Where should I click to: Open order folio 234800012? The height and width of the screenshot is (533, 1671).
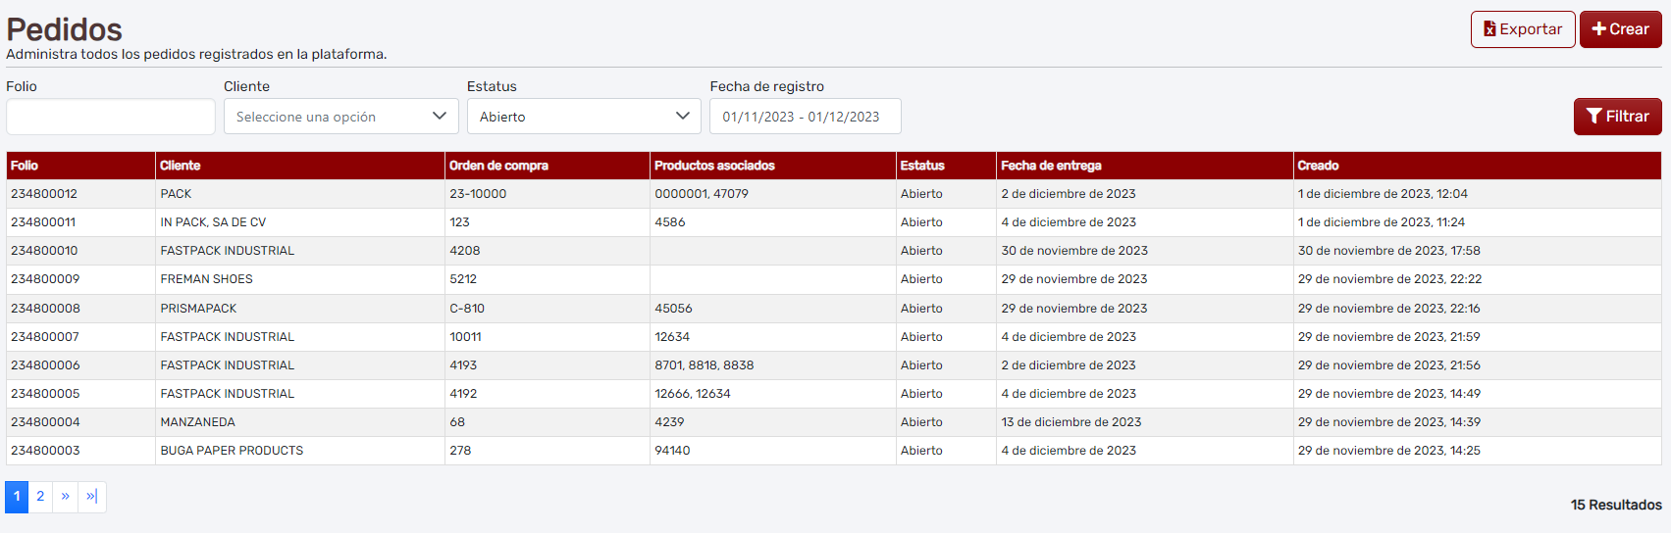tap(44, 194)
